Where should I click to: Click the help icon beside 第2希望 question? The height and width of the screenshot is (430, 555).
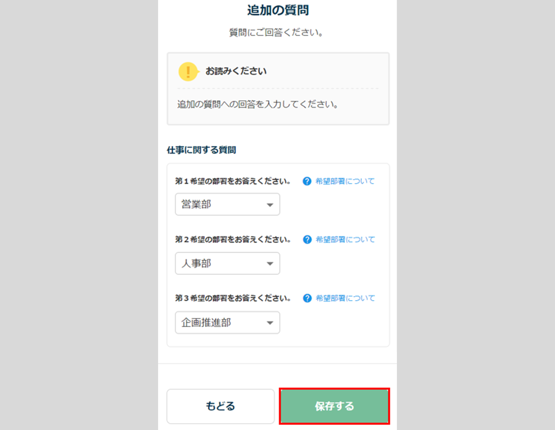tap(307, 239)
